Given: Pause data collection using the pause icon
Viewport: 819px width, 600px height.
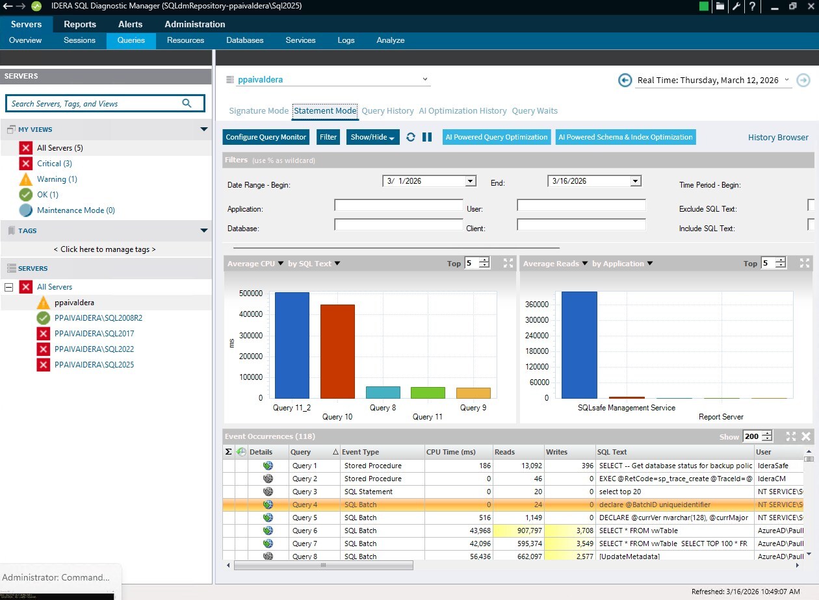Looking at the screenshot, I should tap(428, 137).
